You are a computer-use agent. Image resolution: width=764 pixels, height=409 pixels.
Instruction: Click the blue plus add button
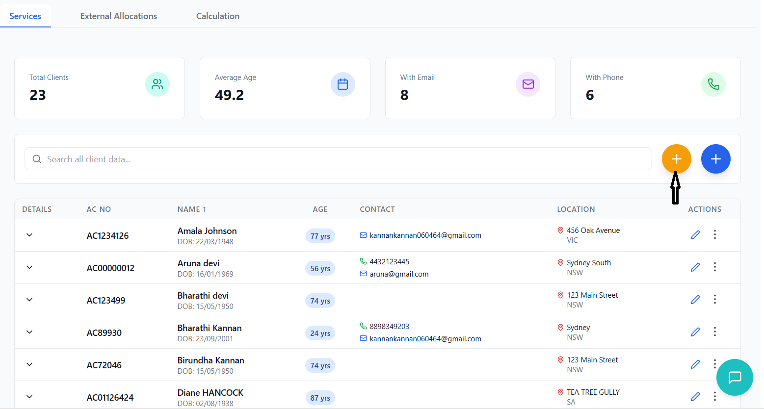point(715,159)
